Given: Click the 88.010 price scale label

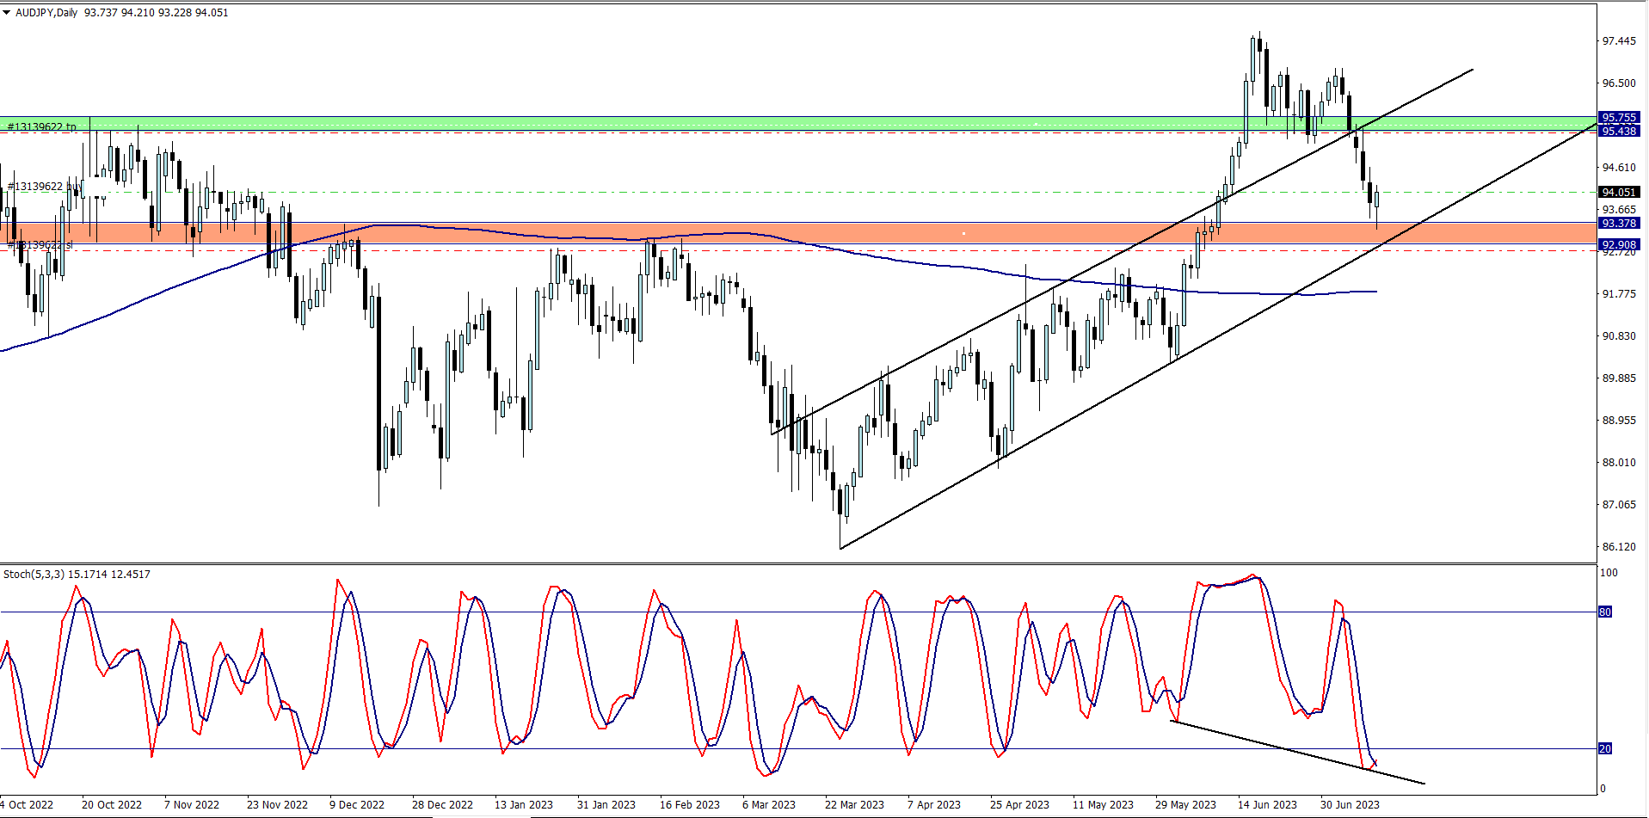Looking at the screenshot, I should pos(1619,463).
